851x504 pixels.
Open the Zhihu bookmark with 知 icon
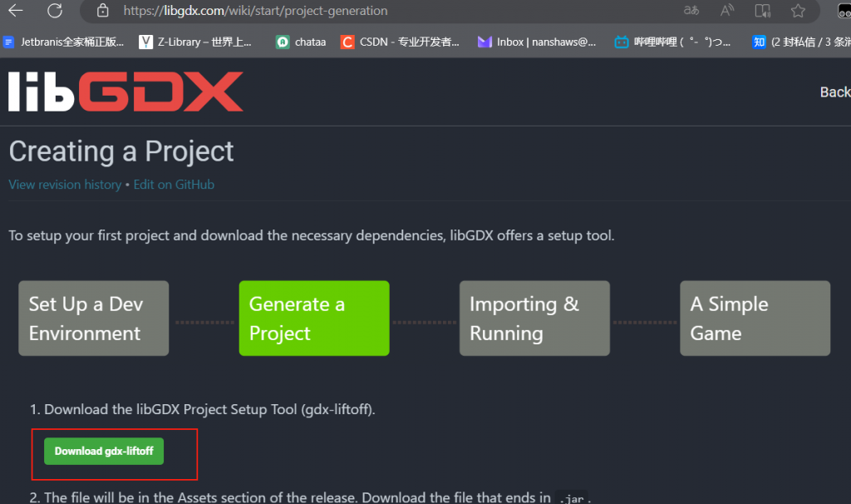point(799,42)
